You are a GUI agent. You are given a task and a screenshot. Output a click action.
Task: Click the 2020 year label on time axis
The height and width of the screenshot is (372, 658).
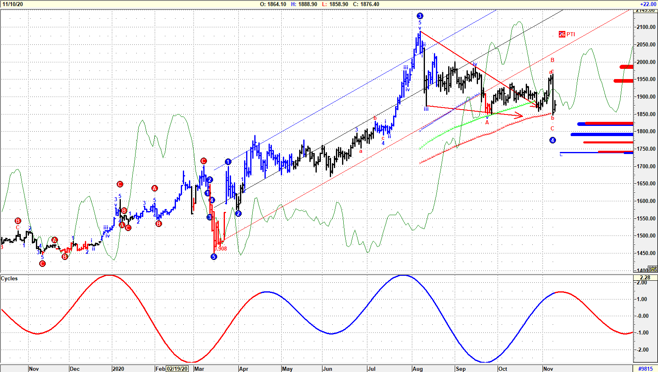[118, 369]
